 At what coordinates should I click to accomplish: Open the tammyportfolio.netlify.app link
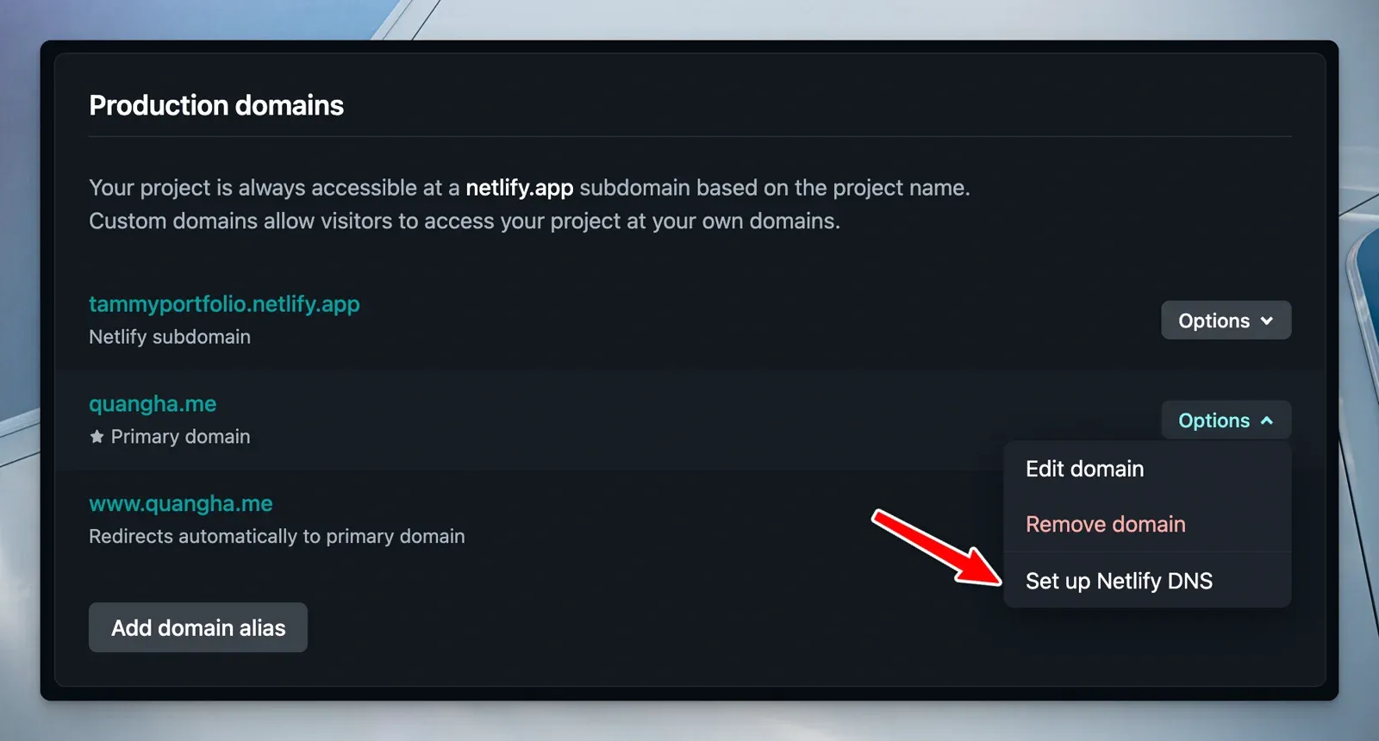tap(224, 304)
